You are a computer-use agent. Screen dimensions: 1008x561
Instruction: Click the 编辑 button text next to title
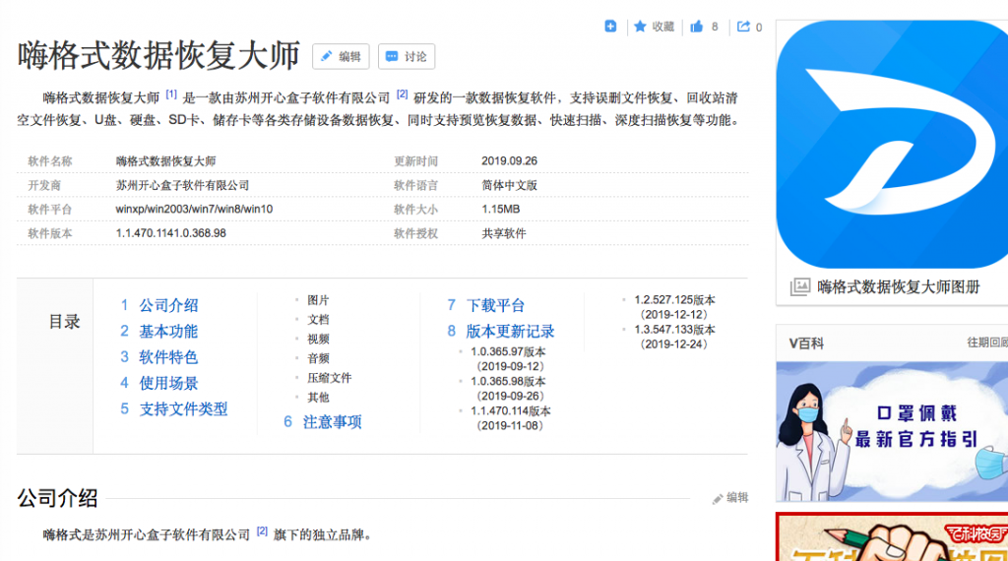coord(349,56)
